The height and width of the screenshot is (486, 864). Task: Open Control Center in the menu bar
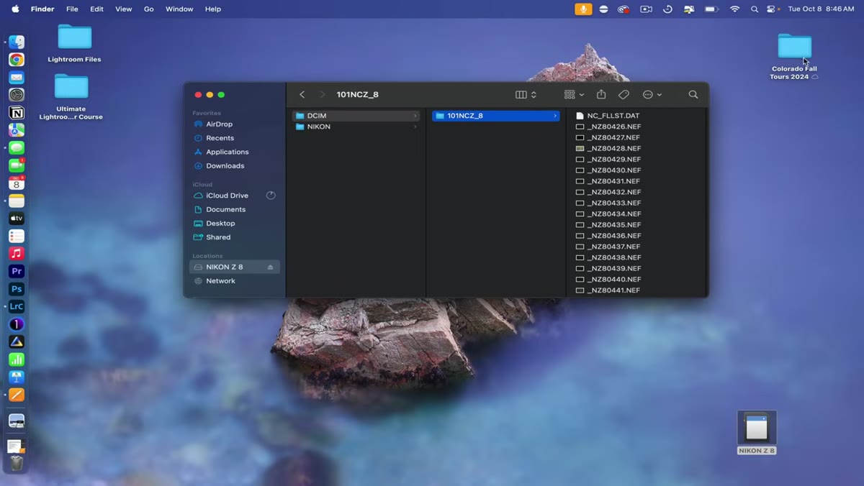click(x=773, y=9)
